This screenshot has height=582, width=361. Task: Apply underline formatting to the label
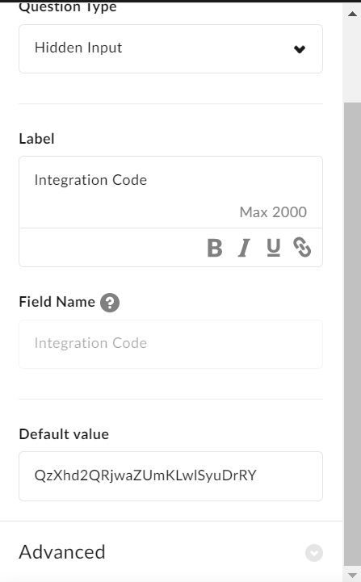click(273, 248)
